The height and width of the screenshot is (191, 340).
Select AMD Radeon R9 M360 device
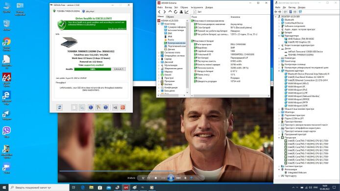[301, 39]
